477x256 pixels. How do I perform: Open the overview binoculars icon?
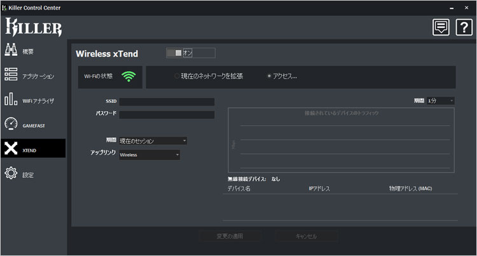pyautogui.click(x=11, y=50)
